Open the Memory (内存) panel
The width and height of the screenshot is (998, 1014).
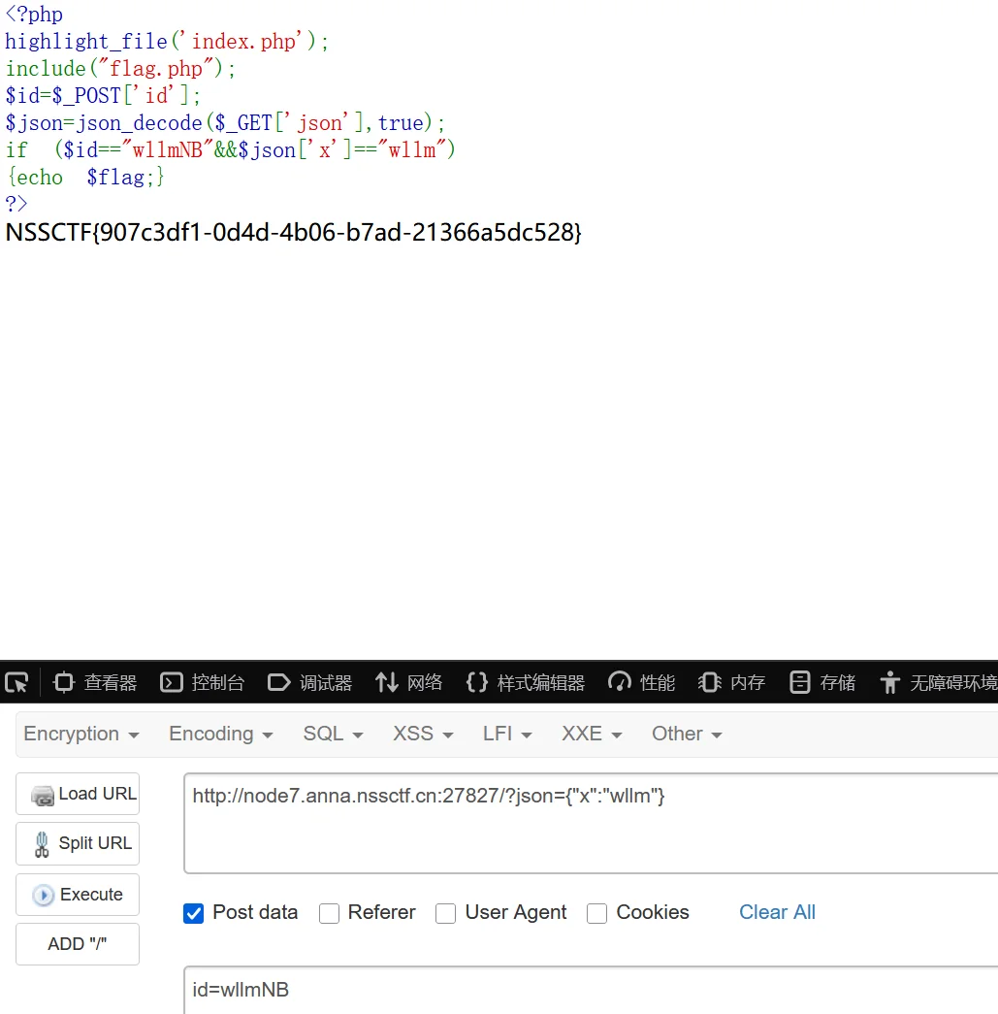[732, 682]
